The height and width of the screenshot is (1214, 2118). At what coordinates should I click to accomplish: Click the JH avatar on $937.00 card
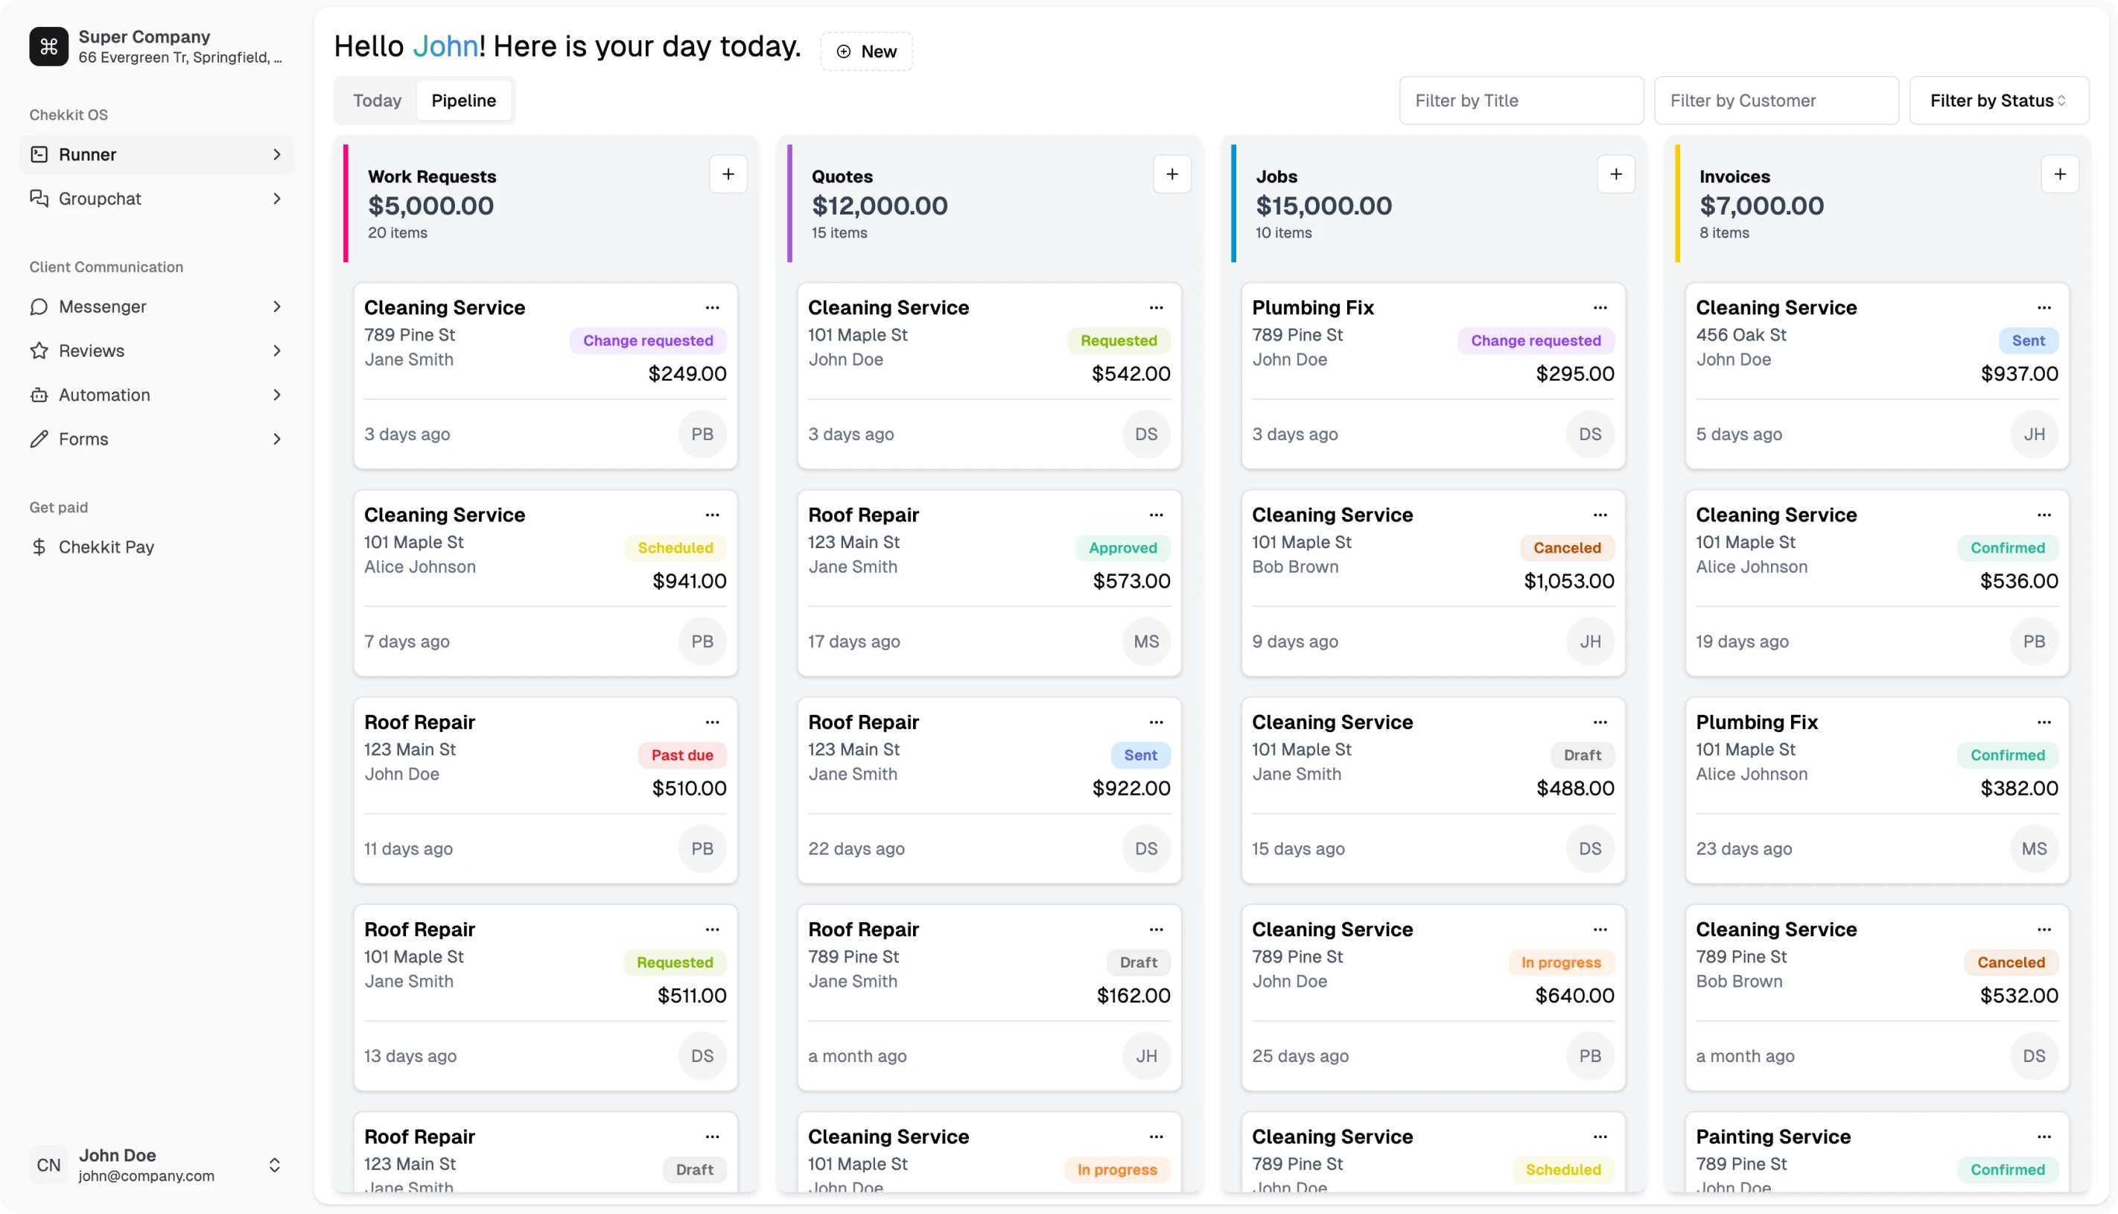[2035, 434]
